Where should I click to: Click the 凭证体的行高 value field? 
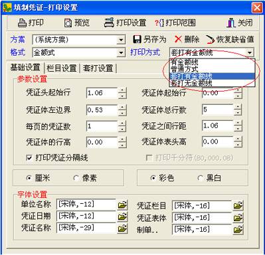(102, 142)
